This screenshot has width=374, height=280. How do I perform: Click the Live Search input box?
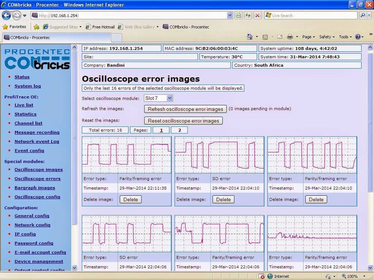311,16
